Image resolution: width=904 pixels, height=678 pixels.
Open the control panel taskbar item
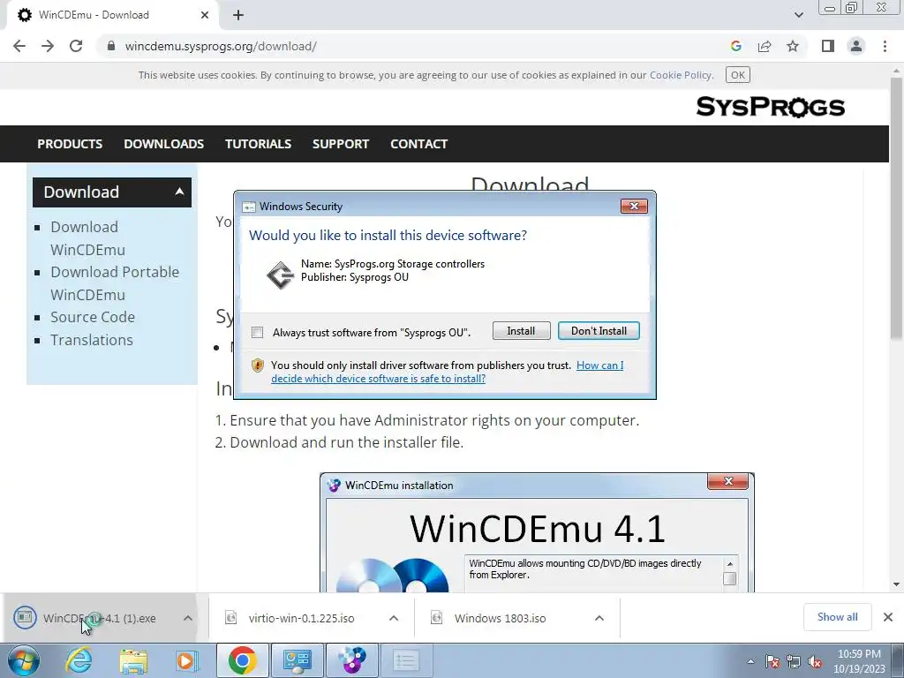tap(297, 660)
